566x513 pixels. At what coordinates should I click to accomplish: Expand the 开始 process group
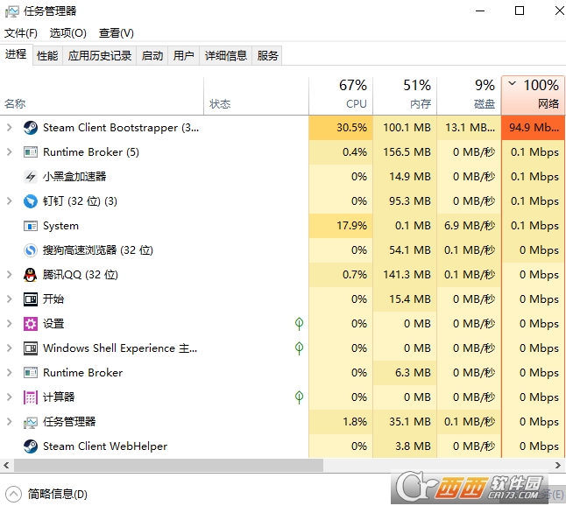tap(10, 299)
